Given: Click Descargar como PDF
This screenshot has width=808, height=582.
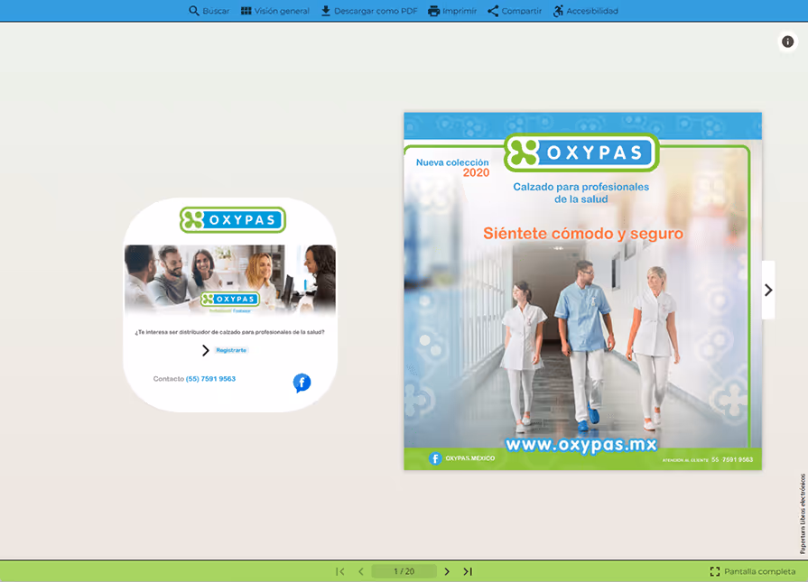Looking at the screenshot, I should (x=369, y=11).
